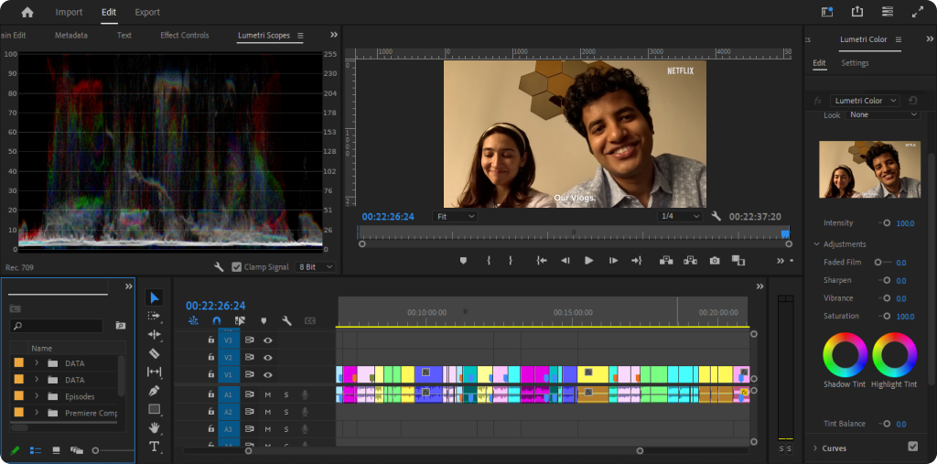Adjust the Shadow Tint color wheel
The height and width of the screenshot is (464, 937).
point(845,354)
